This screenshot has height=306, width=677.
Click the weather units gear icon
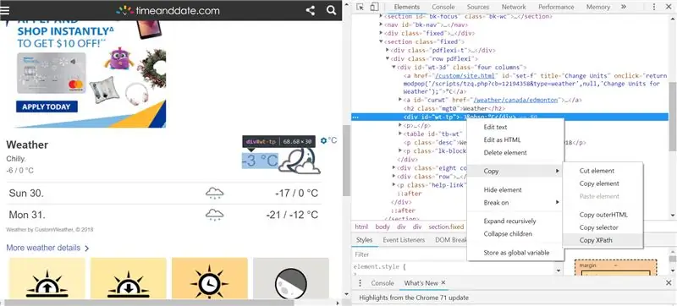tap(324, 140)
